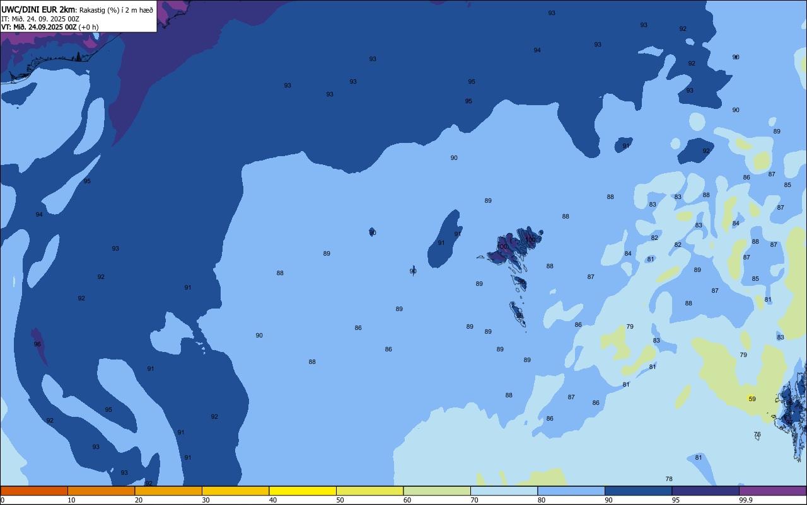
Task: Click the bright yellow 40–50 legend swatch
Action: (303, 491)
